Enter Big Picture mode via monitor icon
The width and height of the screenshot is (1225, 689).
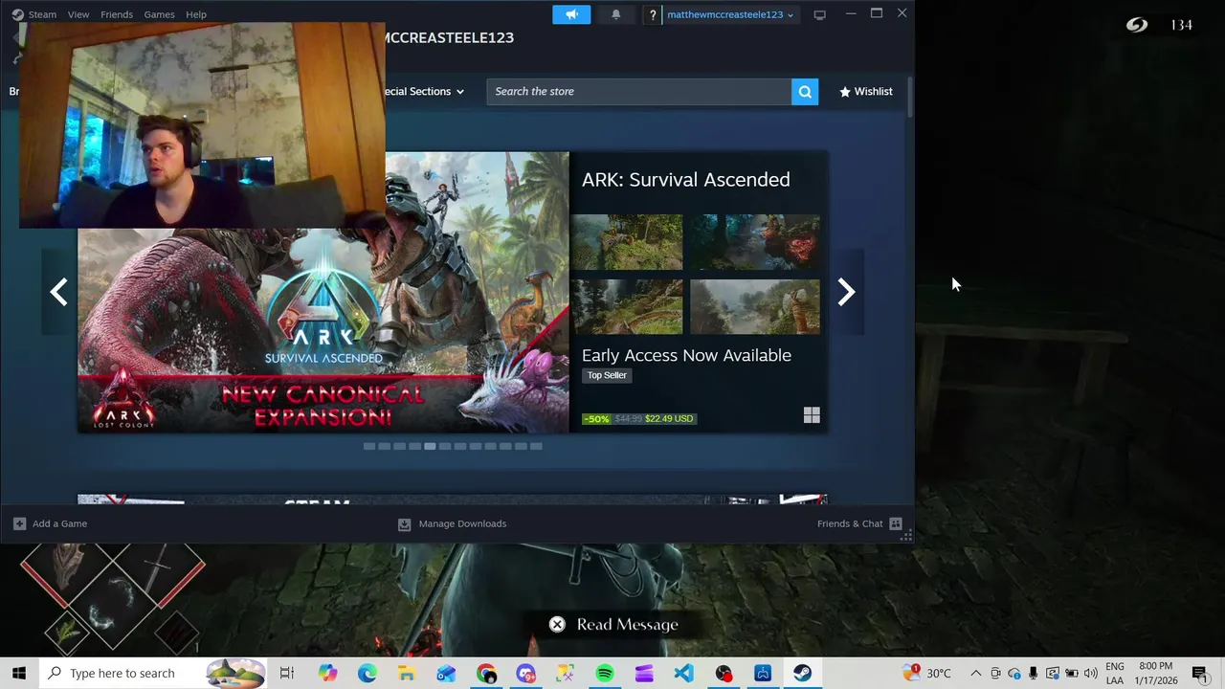tap(819, 14)
